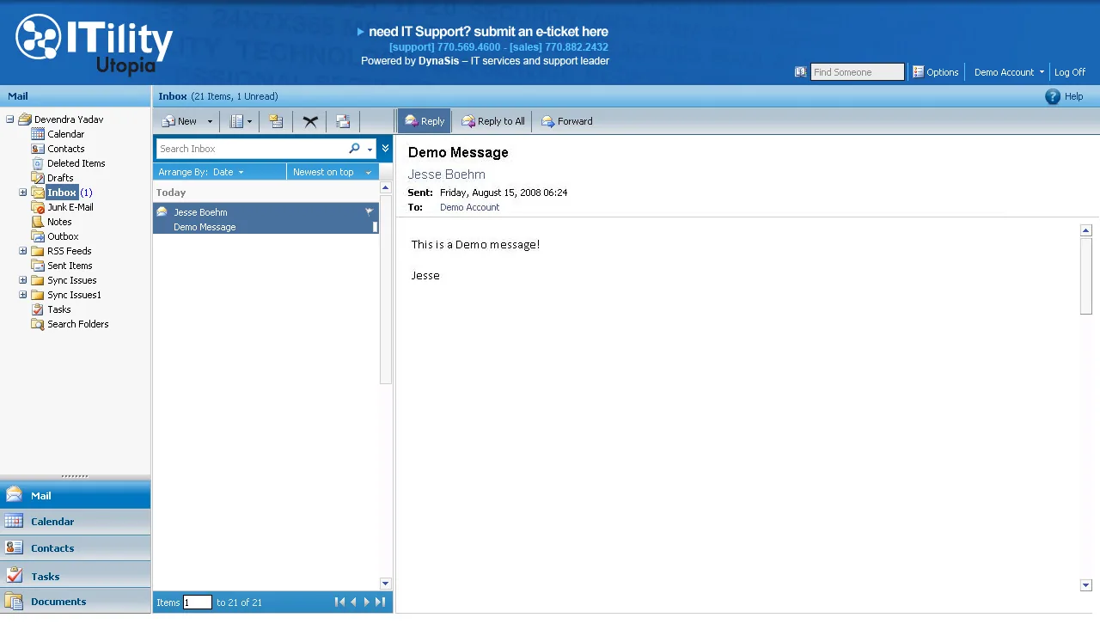Viewport: 1100px width, 630px height.
Task: Click the Outbox folder icon
Action: pyautogui.click(x=38, y=236)
